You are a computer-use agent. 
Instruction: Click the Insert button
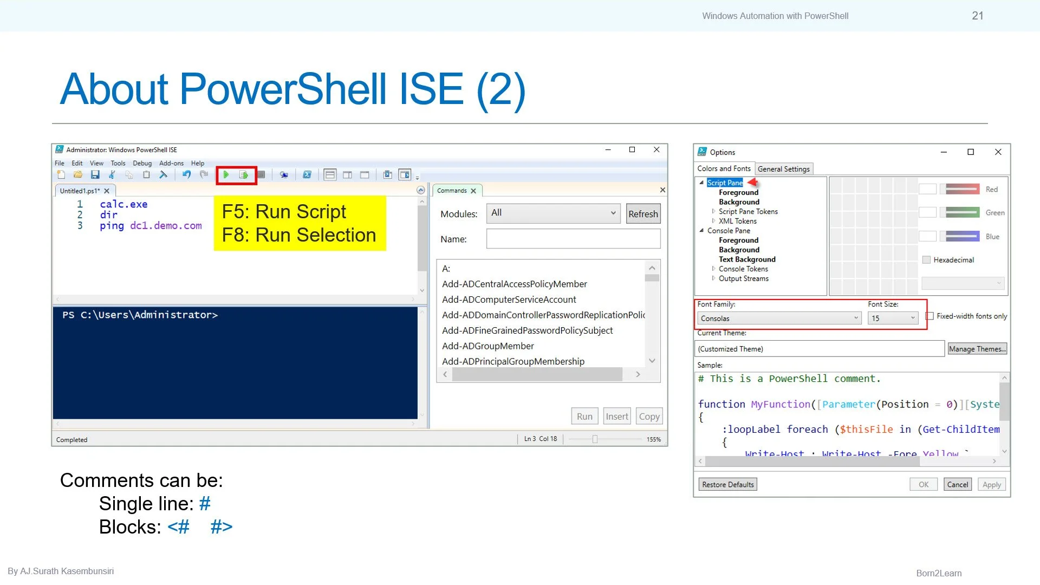[617, 416]
